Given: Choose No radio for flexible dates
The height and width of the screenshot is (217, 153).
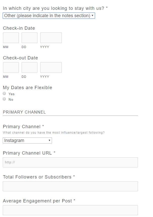Looking at the screenshot, I should (x=4, y=99).
